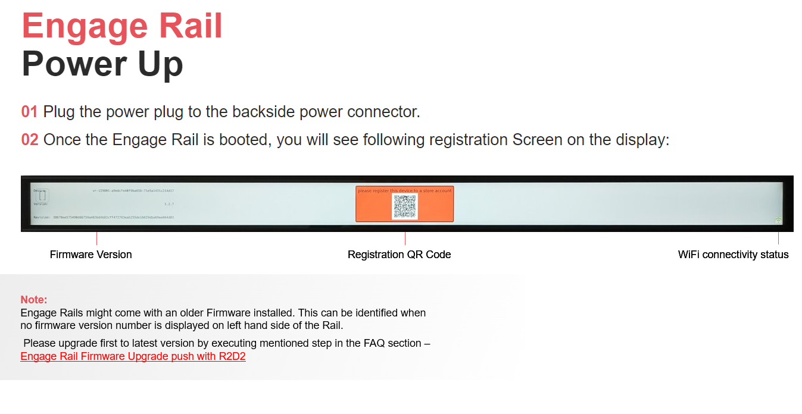Click the 'Please upgrade first' paragraph
This screenshot has height=414, width=802.
pos(226,344)
